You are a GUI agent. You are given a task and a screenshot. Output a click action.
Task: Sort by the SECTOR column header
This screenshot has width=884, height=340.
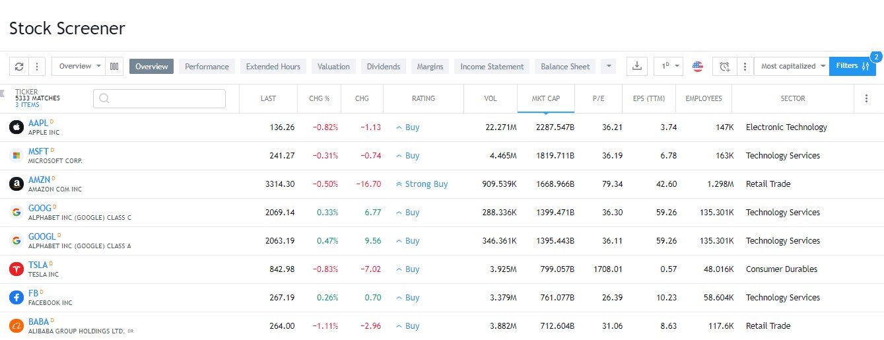point(793,98)
